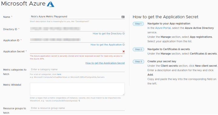Click the 'Navigate to Certificates & secrets' text
Image resolution: width=218 pixels, height=115 pixels.
pos(169,49)
